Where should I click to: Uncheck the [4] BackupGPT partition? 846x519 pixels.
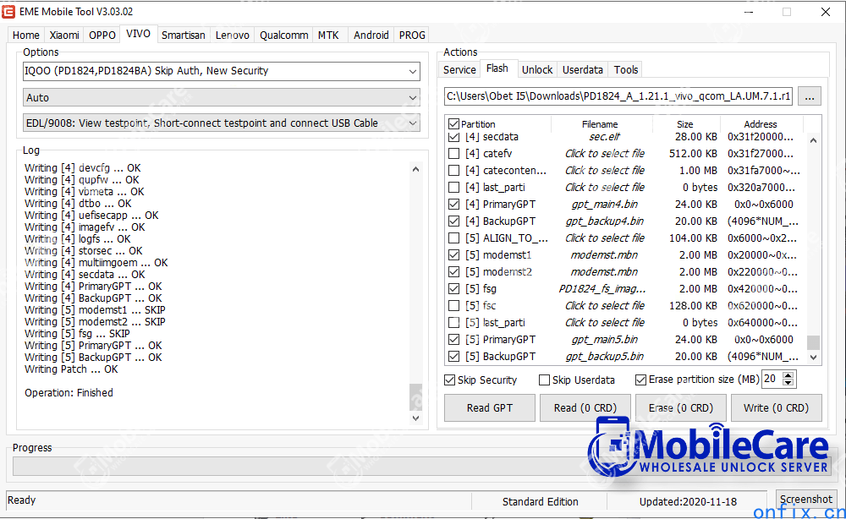pyautogui.click(x=453, y=221)
